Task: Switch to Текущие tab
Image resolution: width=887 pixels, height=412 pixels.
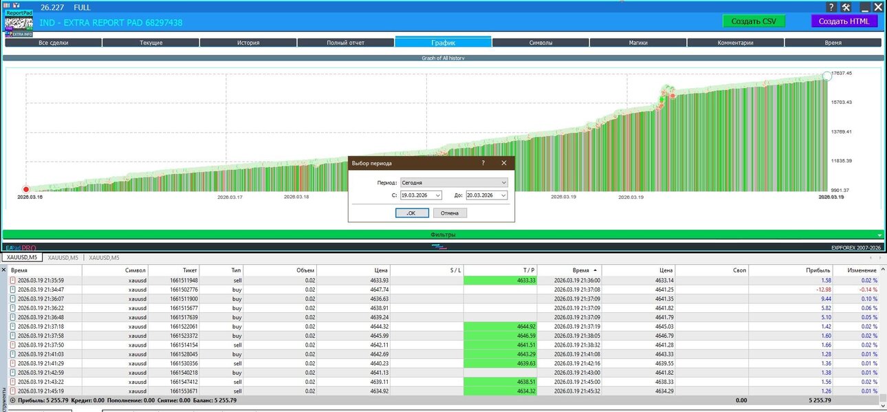Action: (x=151, y=43)
